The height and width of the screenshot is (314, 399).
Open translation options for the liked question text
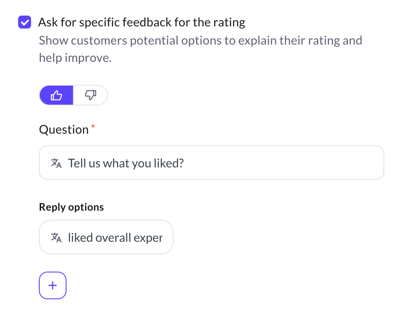point(56,163)
